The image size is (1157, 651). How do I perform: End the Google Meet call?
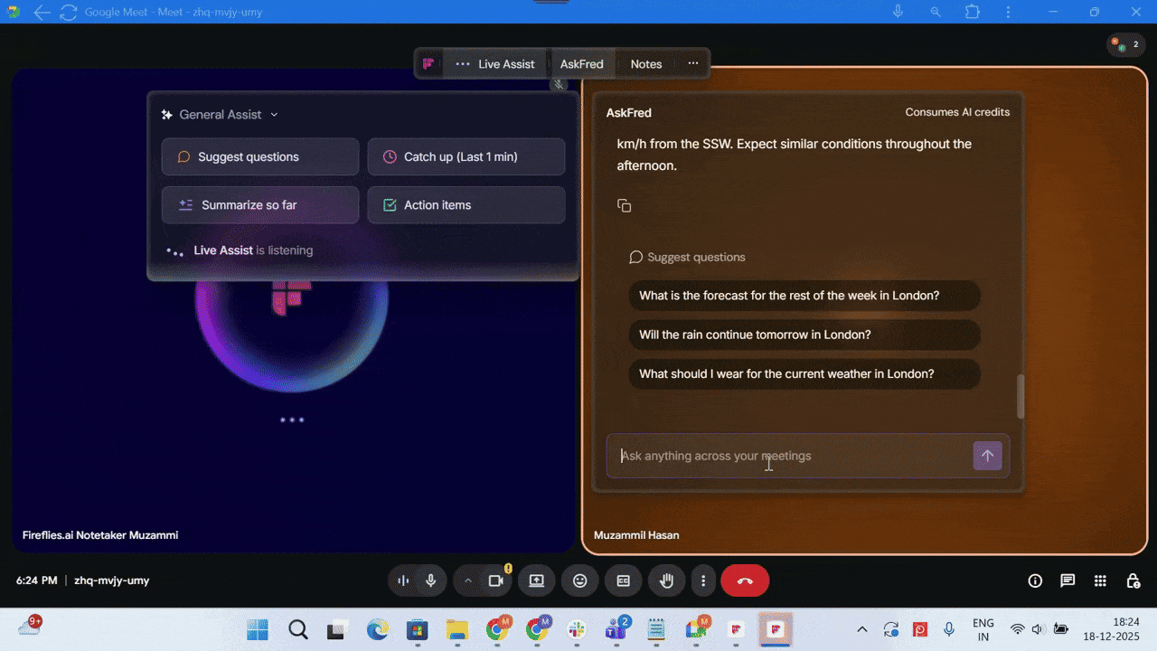pyautogui.click(x=745, y=580)
